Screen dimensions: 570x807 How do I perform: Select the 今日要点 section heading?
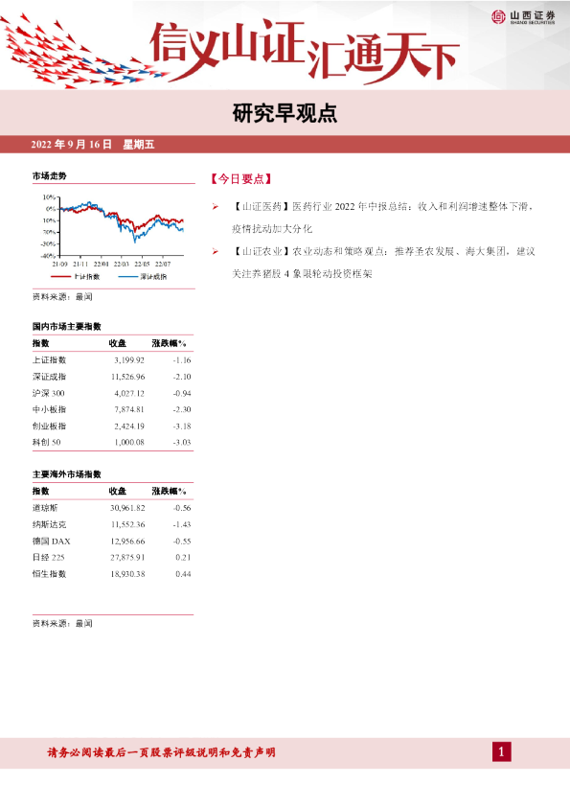click(x=240, y=179)
